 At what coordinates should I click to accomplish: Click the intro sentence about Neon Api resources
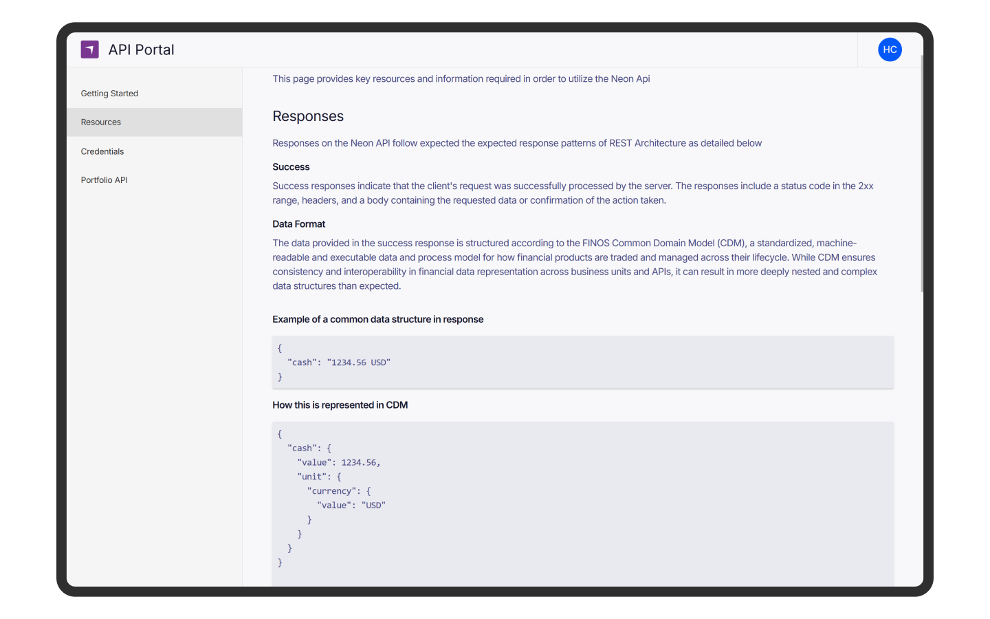coord(461,79)
